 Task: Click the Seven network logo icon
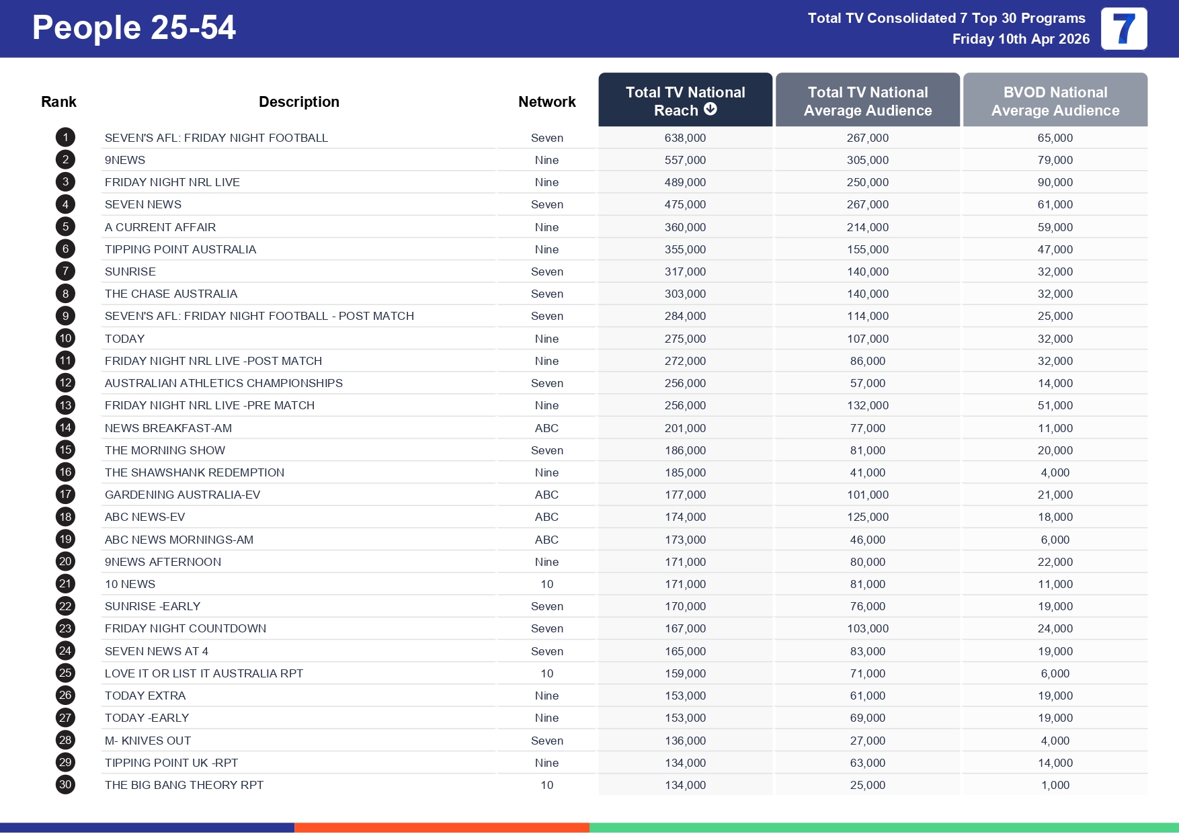click(1123, 28)
